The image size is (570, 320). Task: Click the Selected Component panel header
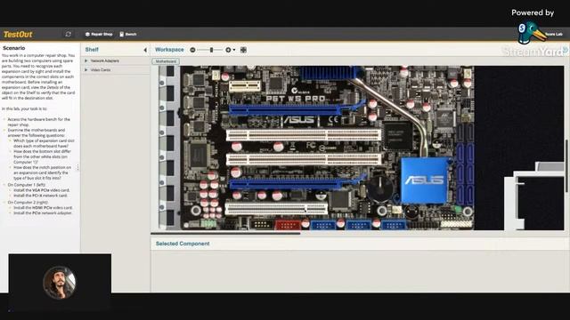pos(183,244)
